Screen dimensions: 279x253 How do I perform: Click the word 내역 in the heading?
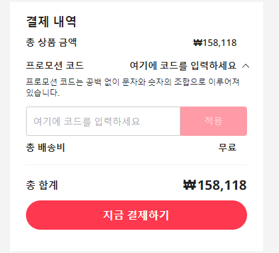(65, 22)
